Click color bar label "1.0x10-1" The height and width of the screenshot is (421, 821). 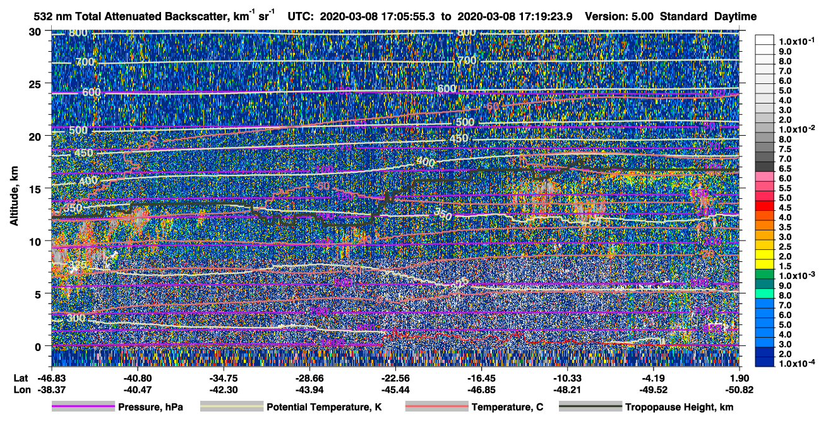pos(796,41)
